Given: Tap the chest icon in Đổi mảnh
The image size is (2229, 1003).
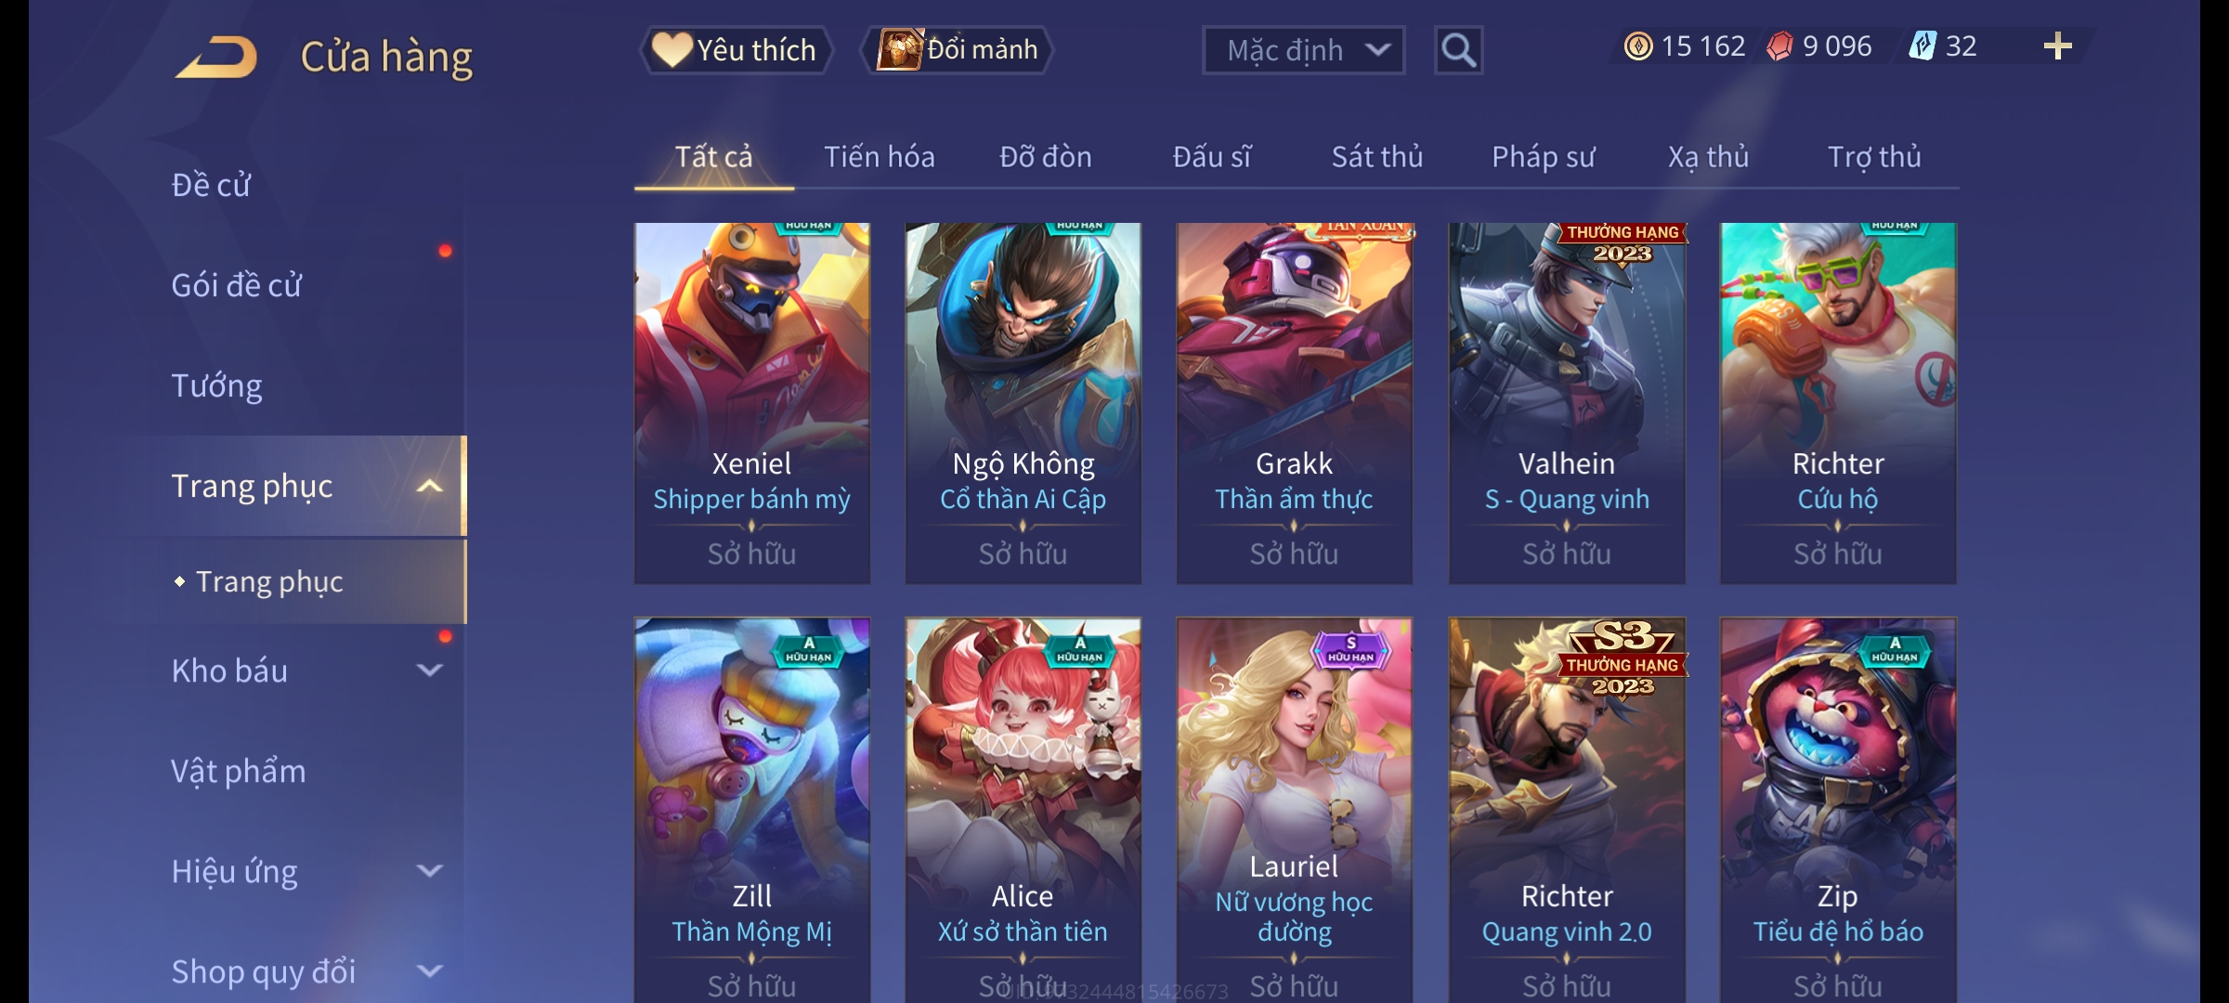Looking at the screenshot, I should click(x=899, y=49).
